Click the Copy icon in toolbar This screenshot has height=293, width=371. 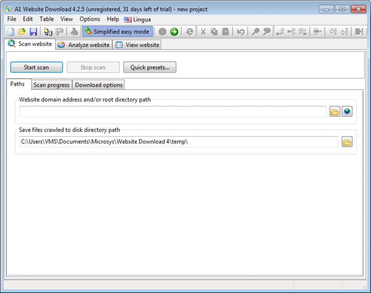(x=214, y=32)
